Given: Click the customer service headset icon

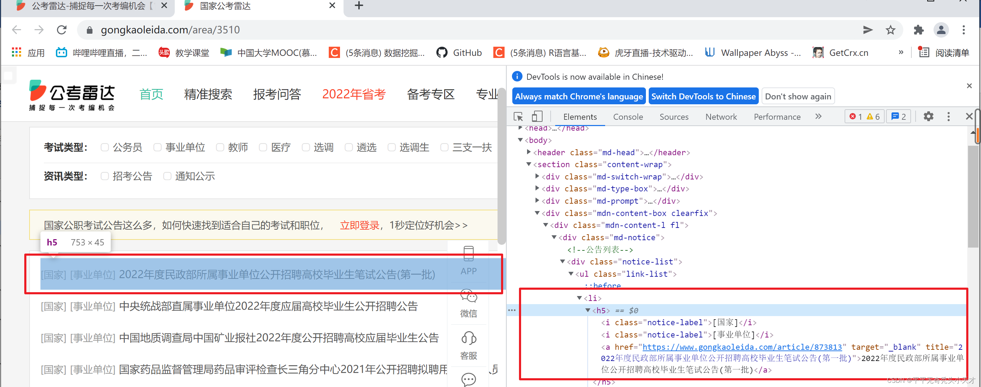Looking at the screenshot, I should click(468, 338).
